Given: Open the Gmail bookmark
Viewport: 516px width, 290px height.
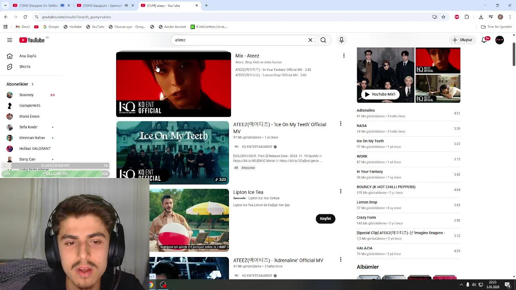Looking at the screenshot, I should [23, 27].
